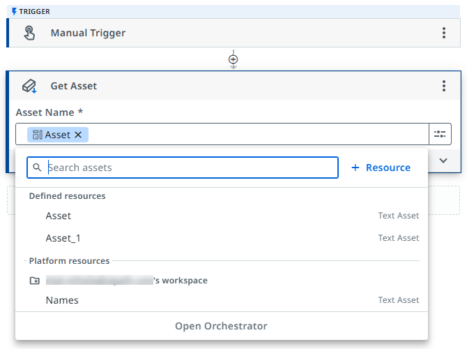This screenshot has height=349, width=467.
Task: Click the Get Asset activity icon
Action: click(29, 86)
